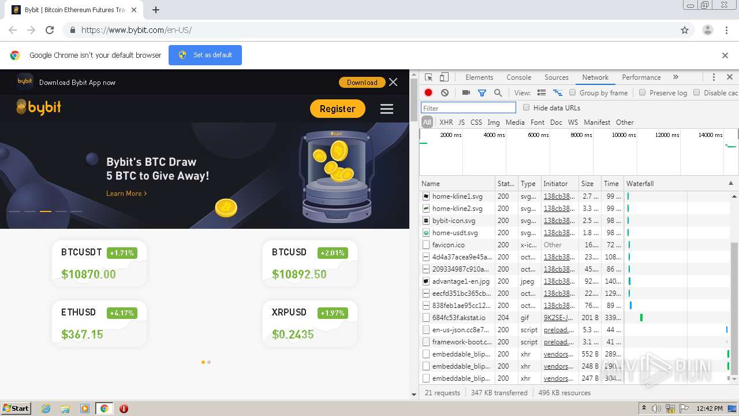Close the DevTools panel

[x=729, y=77]
